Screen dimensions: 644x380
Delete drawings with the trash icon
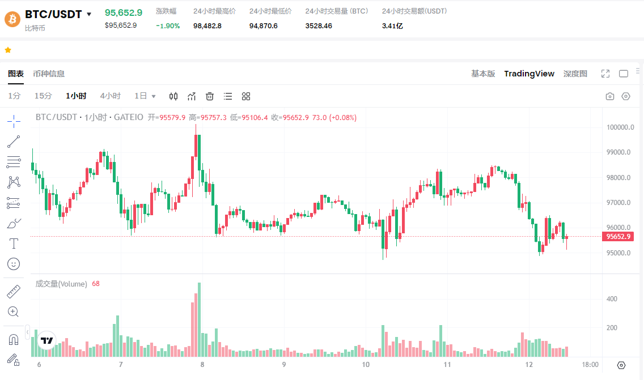(210, 96)
